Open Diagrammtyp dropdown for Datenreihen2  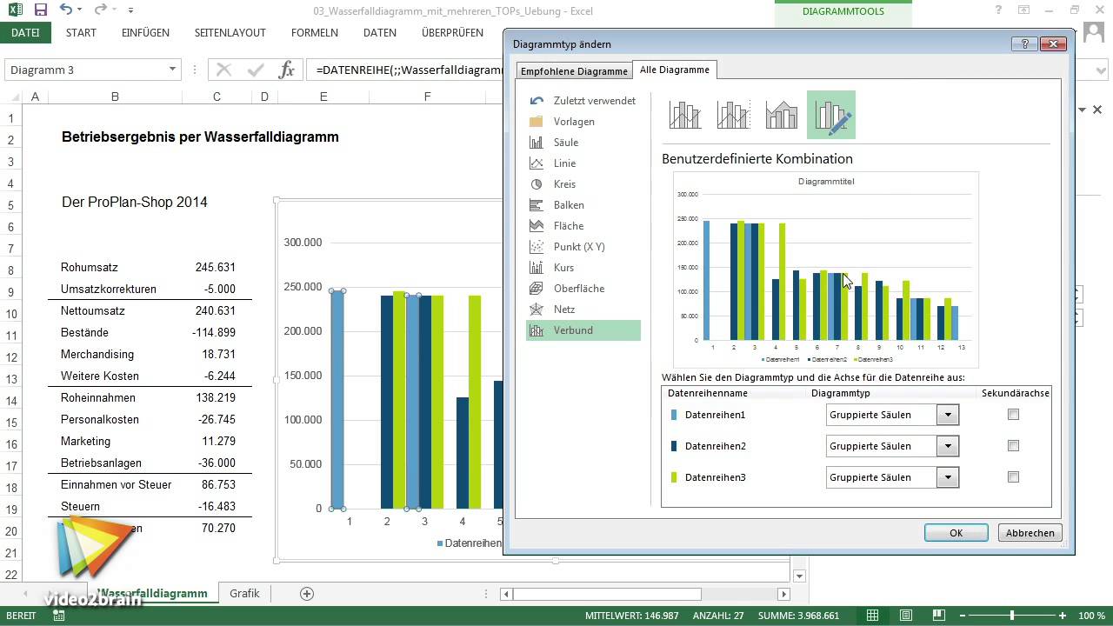point(948,446)
